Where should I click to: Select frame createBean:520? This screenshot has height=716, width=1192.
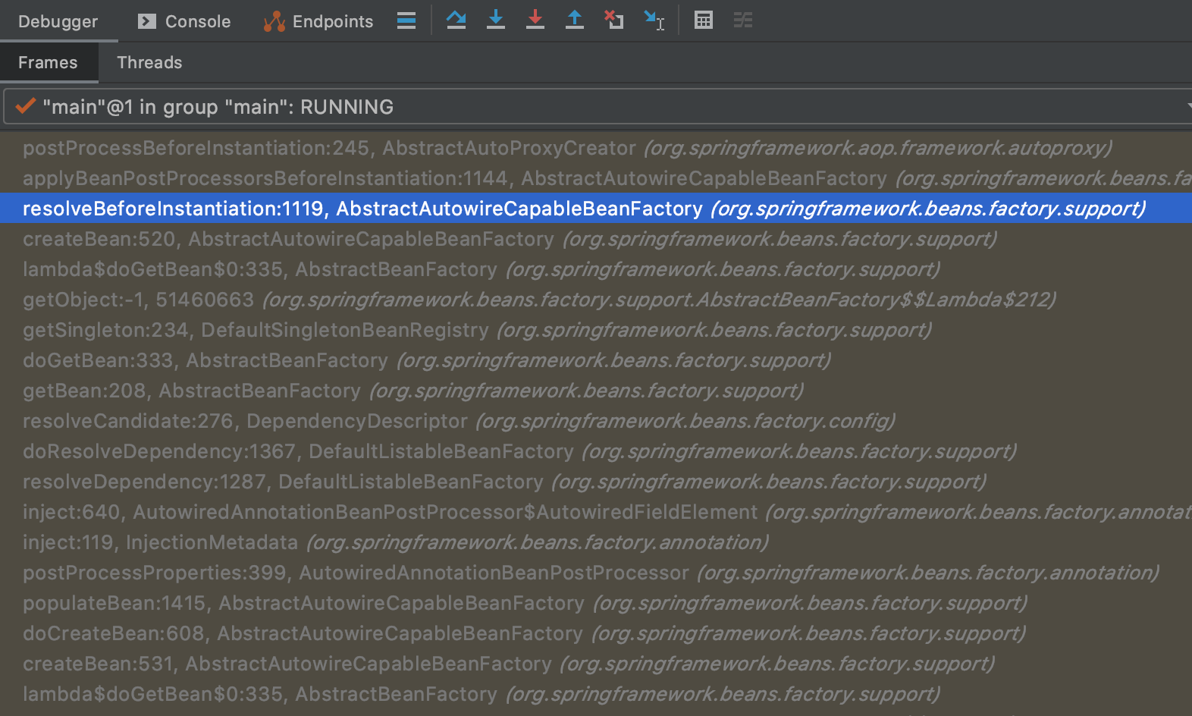click(x=596, y=239)
